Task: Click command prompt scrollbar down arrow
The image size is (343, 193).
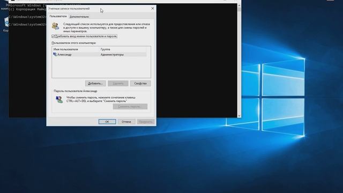Action: click(239, 116)
